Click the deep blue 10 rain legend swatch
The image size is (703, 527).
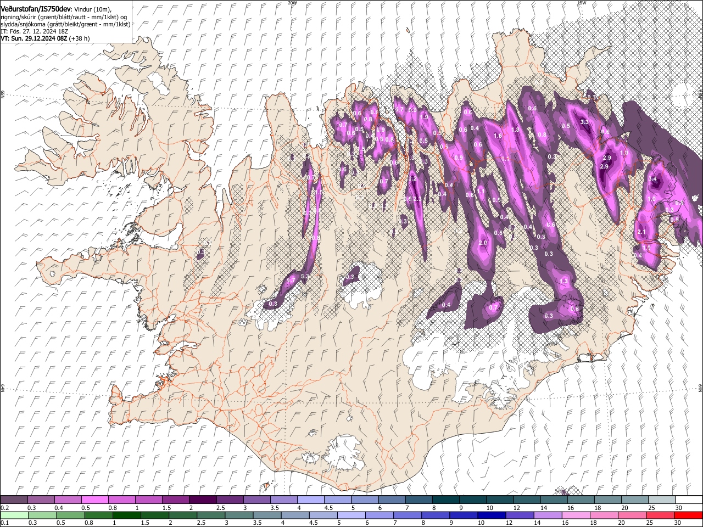[492, 515]
